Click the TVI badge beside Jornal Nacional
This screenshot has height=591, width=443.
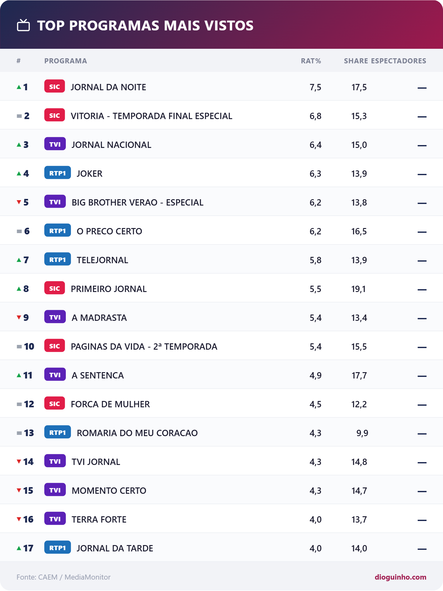[55, 144]
